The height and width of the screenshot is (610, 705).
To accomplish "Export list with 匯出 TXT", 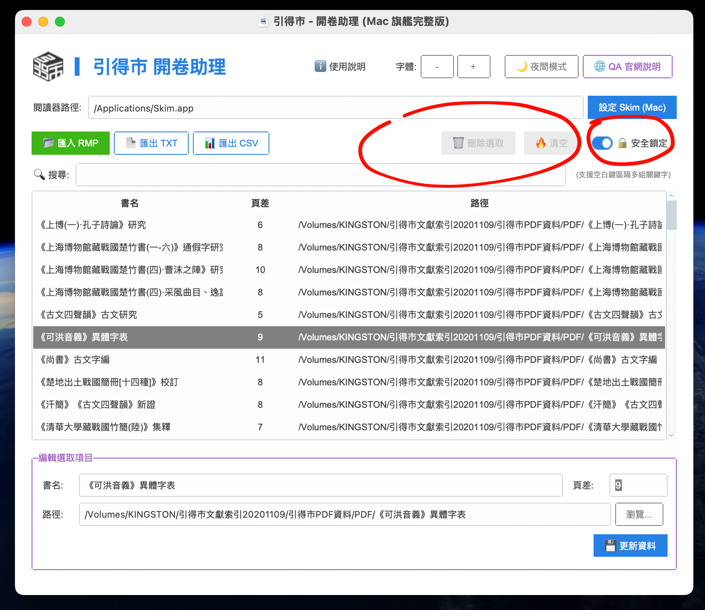I will click(x=151, y=143).
